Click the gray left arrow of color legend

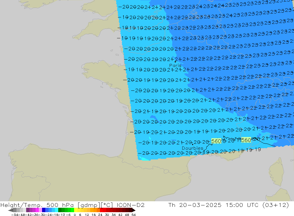click(11, 210)
